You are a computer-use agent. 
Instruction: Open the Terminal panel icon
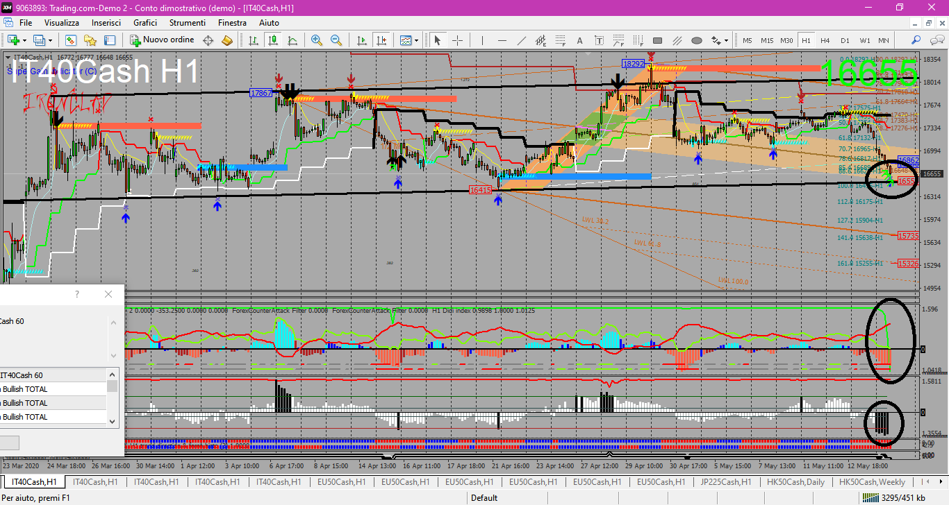tap(110, 40)
